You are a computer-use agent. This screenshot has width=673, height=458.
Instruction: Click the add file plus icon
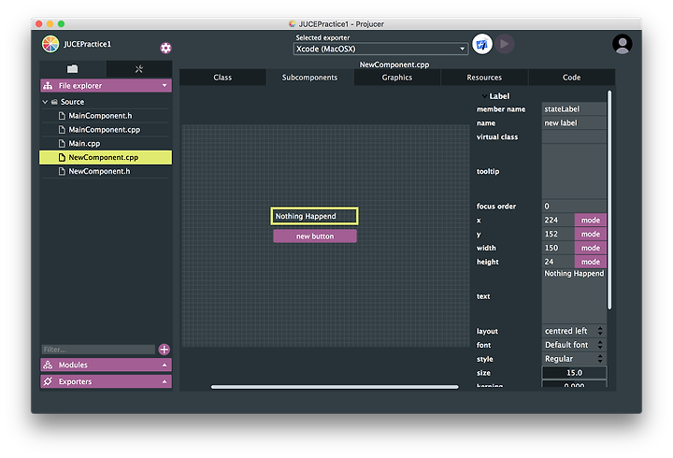[164, 350]
